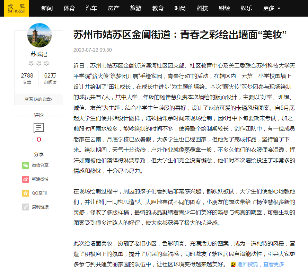Click the WeChat share icon
This screenshot has height=279, width=308.
click(26, 165)
